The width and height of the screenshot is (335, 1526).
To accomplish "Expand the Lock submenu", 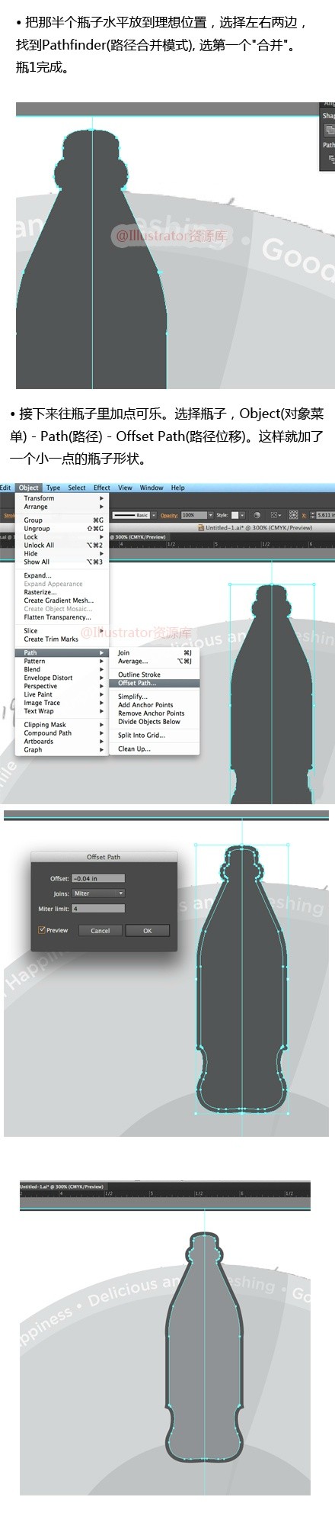I will [x=62, y=537].
